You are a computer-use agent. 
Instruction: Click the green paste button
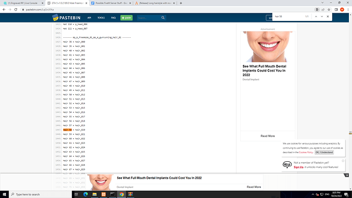(x=127, y=18)
